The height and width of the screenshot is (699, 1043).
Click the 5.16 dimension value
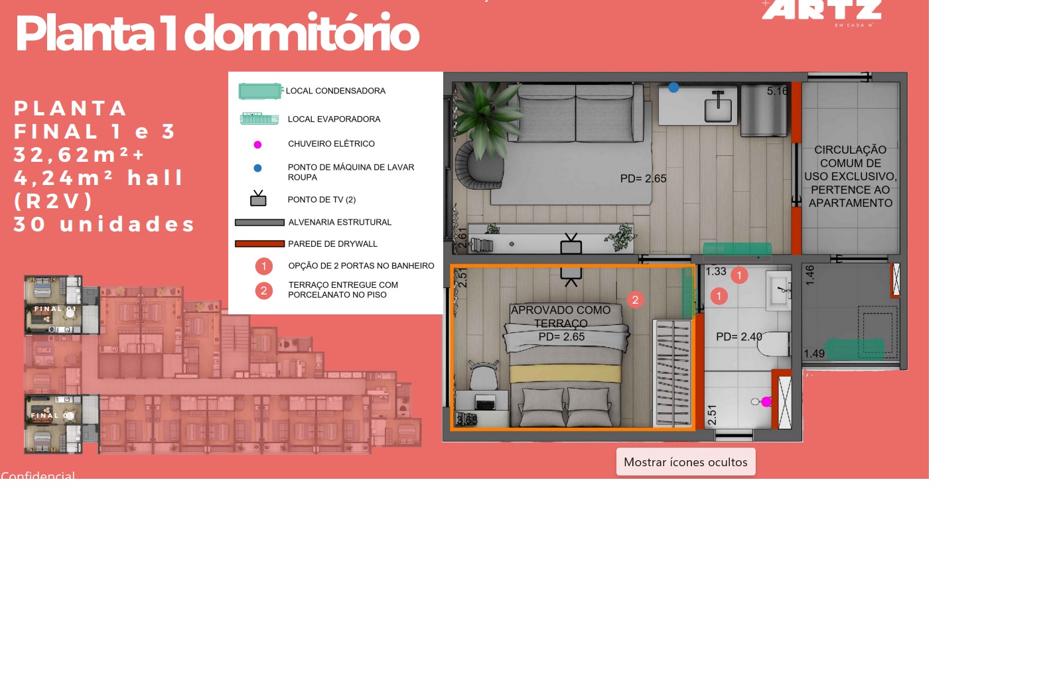click(778, 91)
